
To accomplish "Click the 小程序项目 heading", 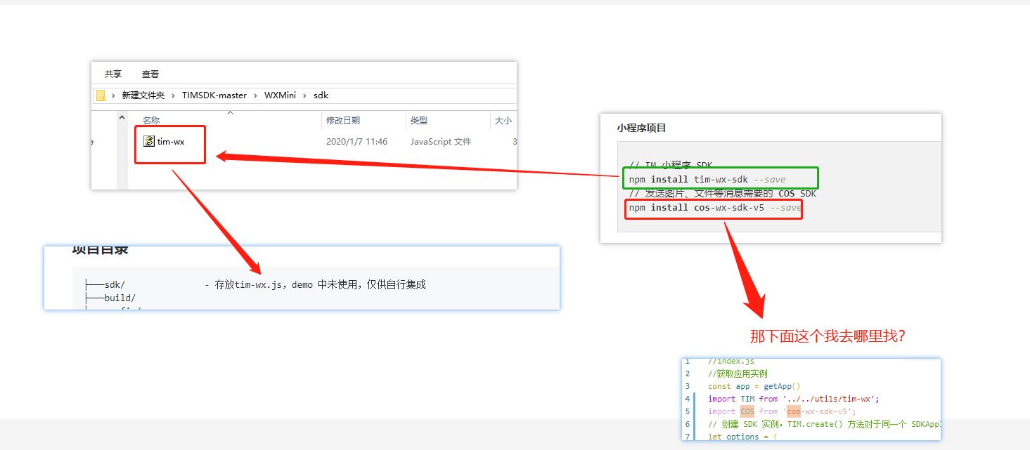I will 641,128.
